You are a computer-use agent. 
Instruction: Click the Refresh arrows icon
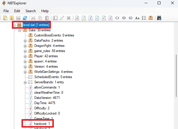[25, 18]
